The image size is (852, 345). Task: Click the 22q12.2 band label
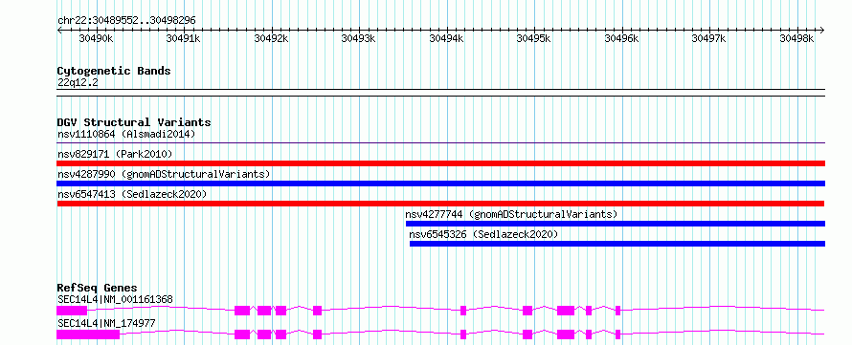click(x=78, y=83)
